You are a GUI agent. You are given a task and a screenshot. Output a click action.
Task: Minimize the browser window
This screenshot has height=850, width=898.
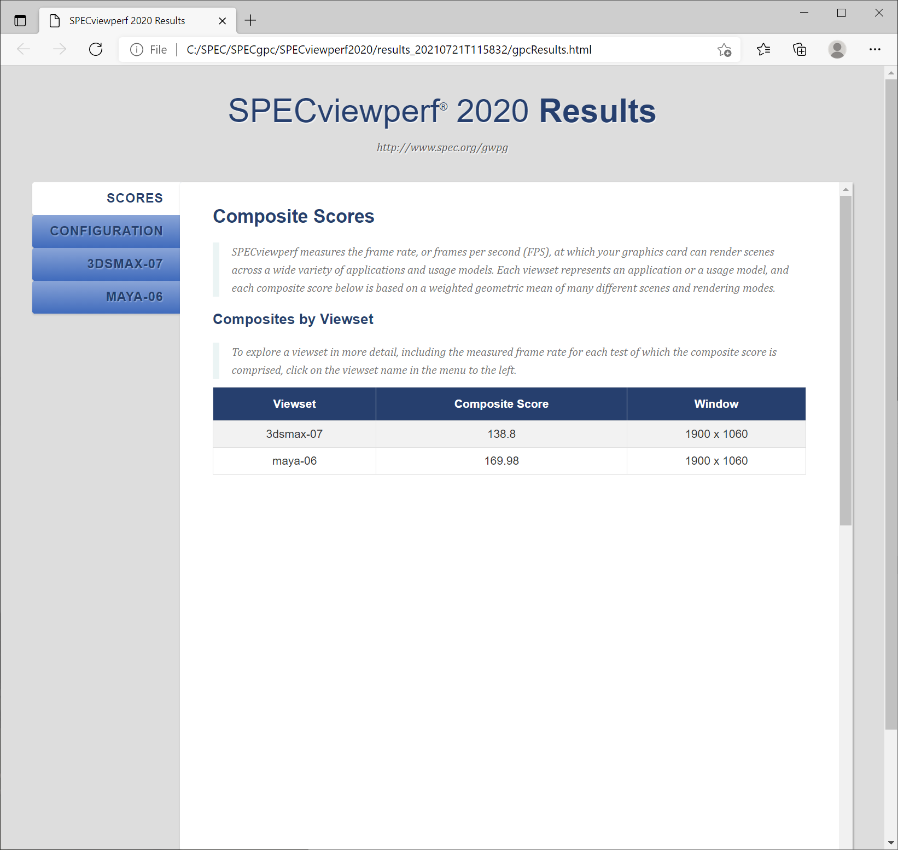coord(804,13)
